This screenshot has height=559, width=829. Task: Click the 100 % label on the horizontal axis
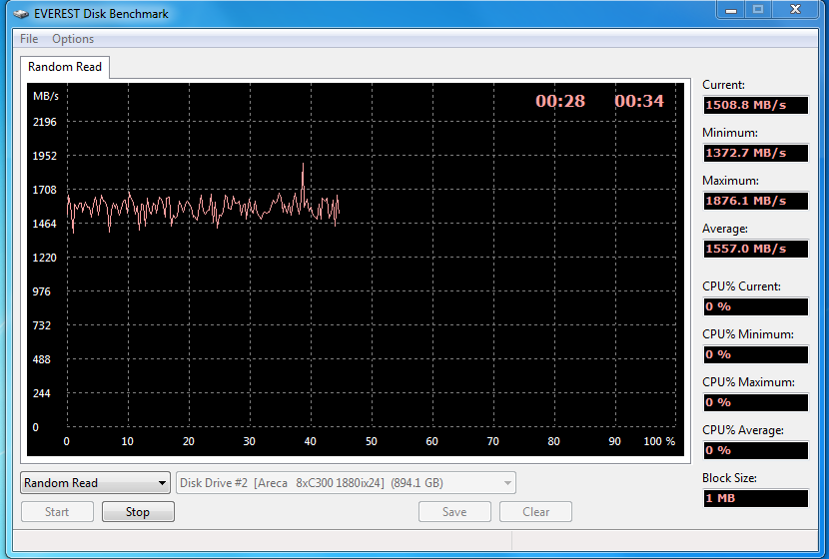659,441
